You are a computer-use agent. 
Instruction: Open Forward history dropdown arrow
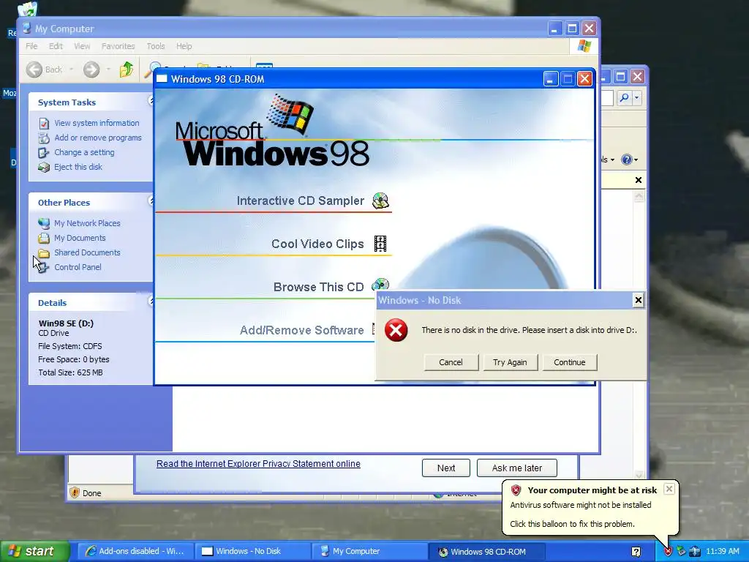108,70
